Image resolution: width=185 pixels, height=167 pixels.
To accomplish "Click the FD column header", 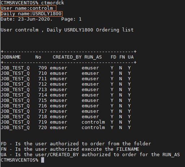I will [x=113, y=57].
